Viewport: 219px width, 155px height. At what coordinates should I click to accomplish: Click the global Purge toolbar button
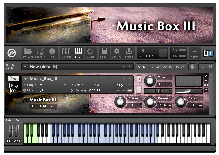coord(129,53)
